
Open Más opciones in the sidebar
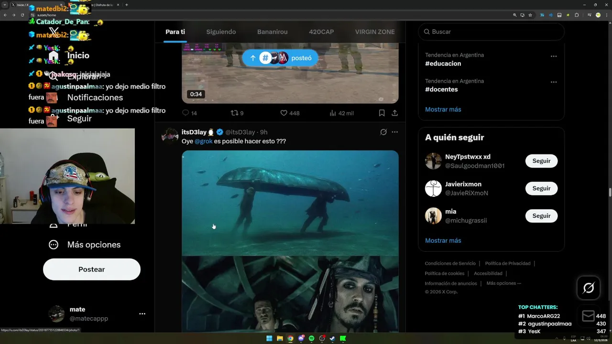point(85,245)
